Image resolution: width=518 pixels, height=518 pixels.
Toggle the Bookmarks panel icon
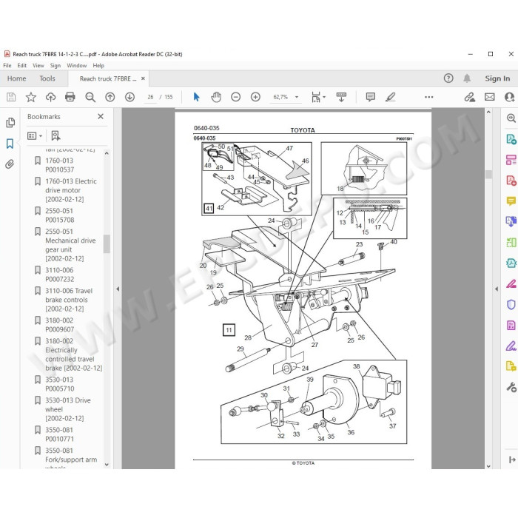tap(10, 144)
